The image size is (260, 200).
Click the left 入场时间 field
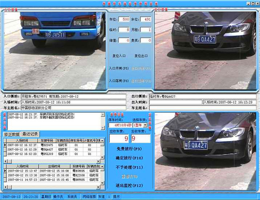(x=74, y=102)
